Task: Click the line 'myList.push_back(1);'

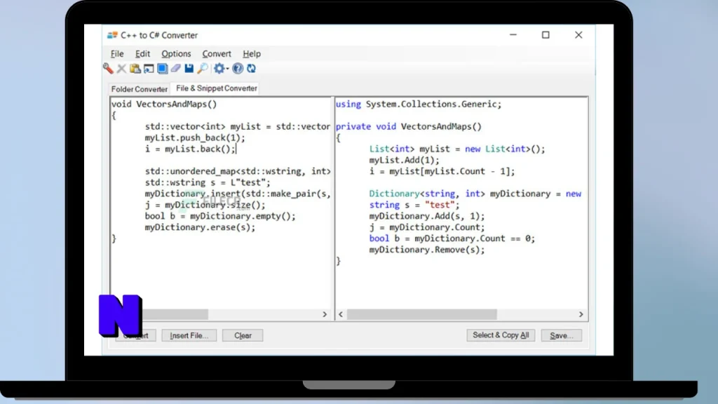Action: pyautogui.click(x=195, y=137)
